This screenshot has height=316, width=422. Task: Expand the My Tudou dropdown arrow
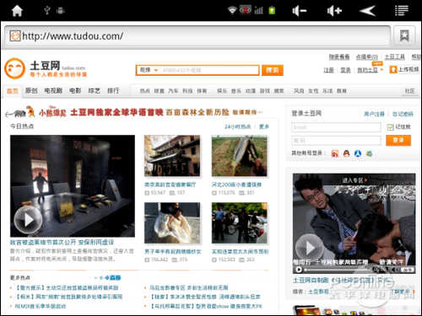click(x=381, y=69)
